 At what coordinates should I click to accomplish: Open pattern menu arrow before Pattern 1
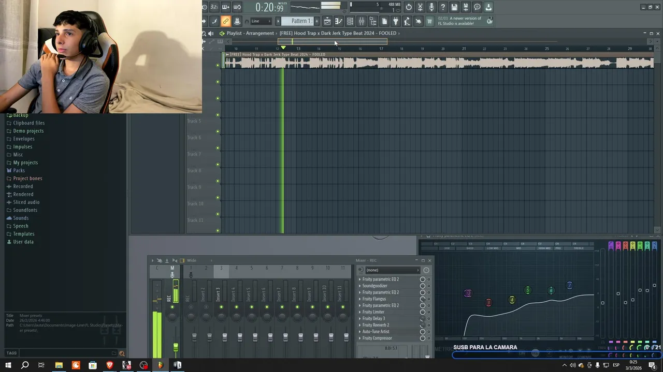point(278,21)
